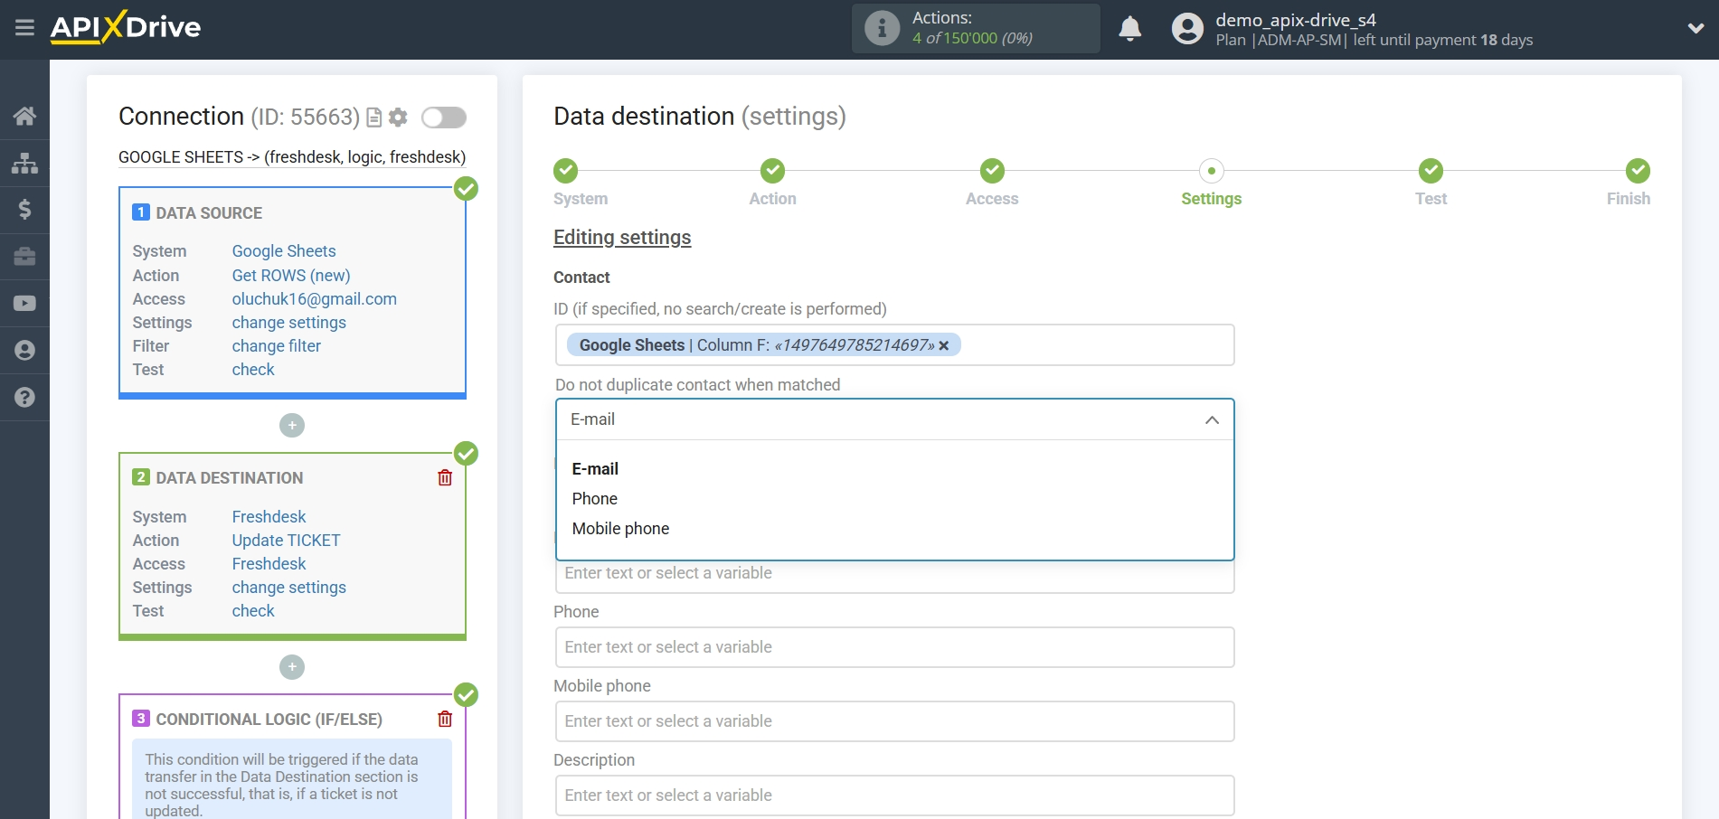Click the Mobile phone input field

pyautogui.click(x=895, y=721)
